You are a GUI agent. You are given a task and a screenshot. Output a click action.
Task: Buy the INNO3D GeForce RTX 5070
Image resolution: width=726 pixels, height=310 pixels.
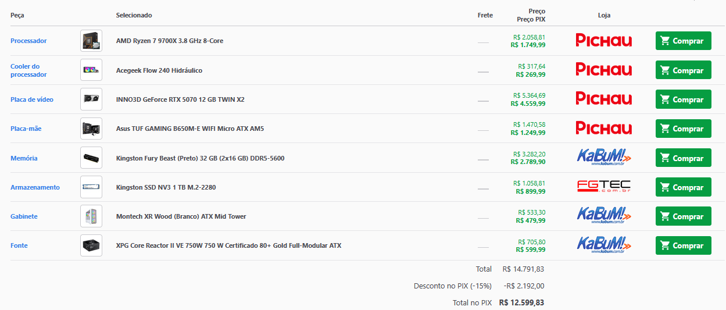(683, 99)
